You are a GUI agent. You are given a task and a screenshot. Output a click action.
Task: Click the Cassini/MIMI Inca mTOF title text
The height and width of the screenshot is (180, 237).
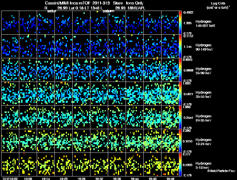pyautogui.click(x=68, y=3)
